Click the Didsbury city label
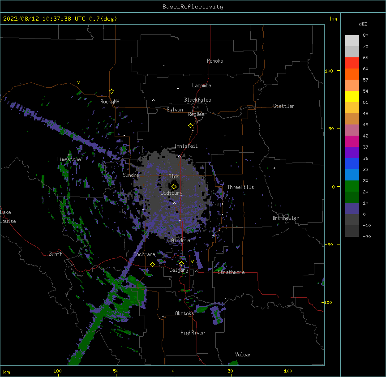The width and height of the screenshot is (386, 377). point(172,193)
